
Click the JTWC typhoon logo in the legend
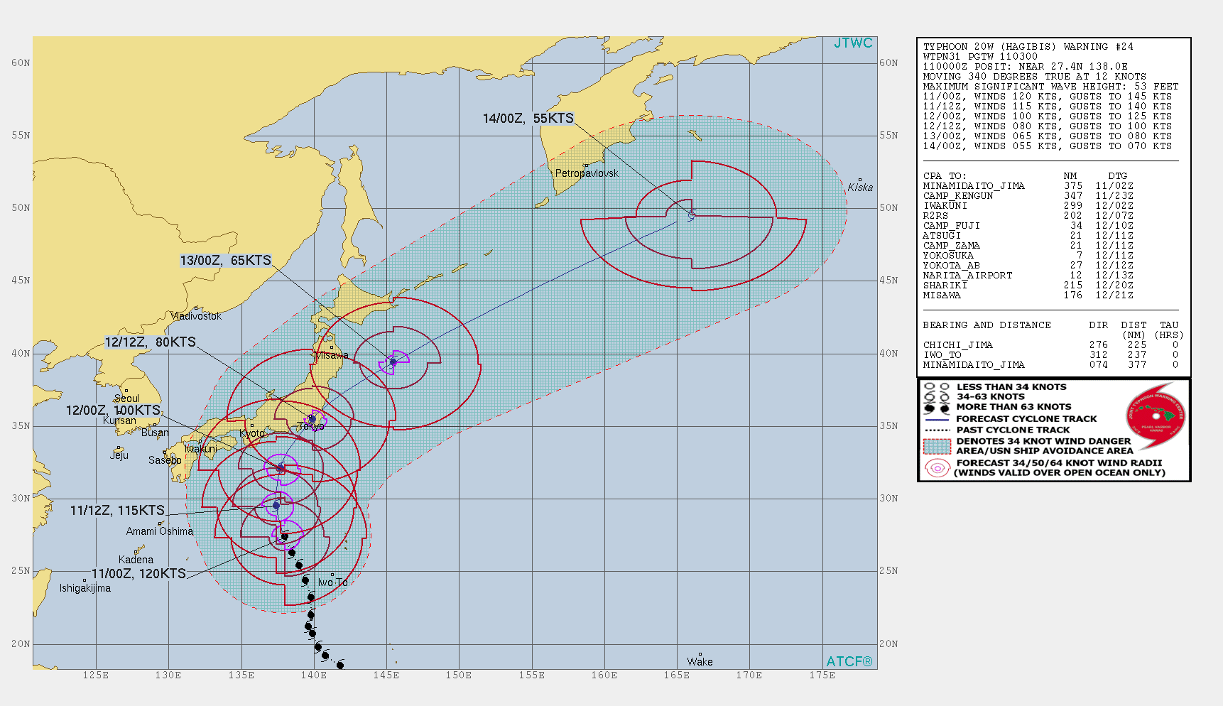tap(1156, 416)
